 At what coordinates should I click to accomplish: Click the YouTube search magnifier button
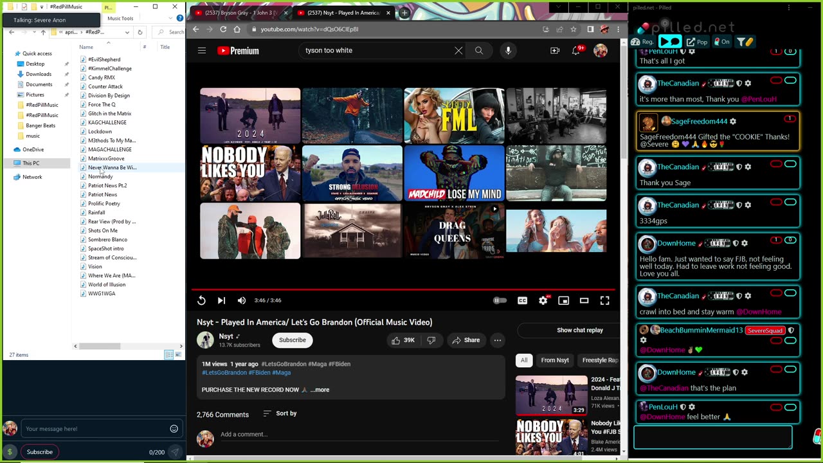click(479, 50)
